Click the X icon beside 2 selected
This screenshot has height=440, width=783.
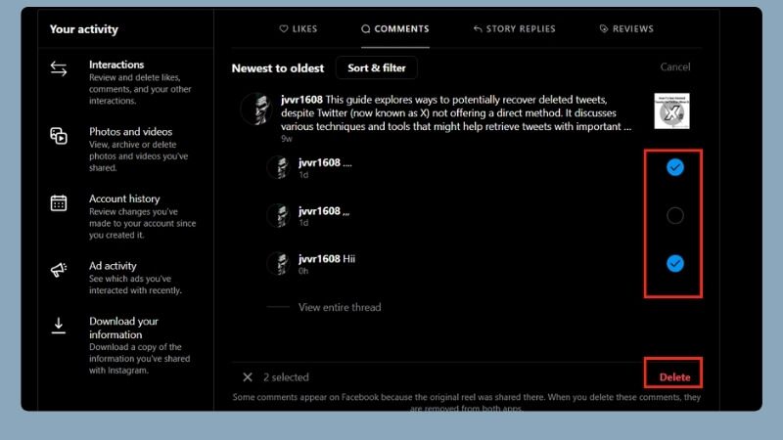click(248, 377)
